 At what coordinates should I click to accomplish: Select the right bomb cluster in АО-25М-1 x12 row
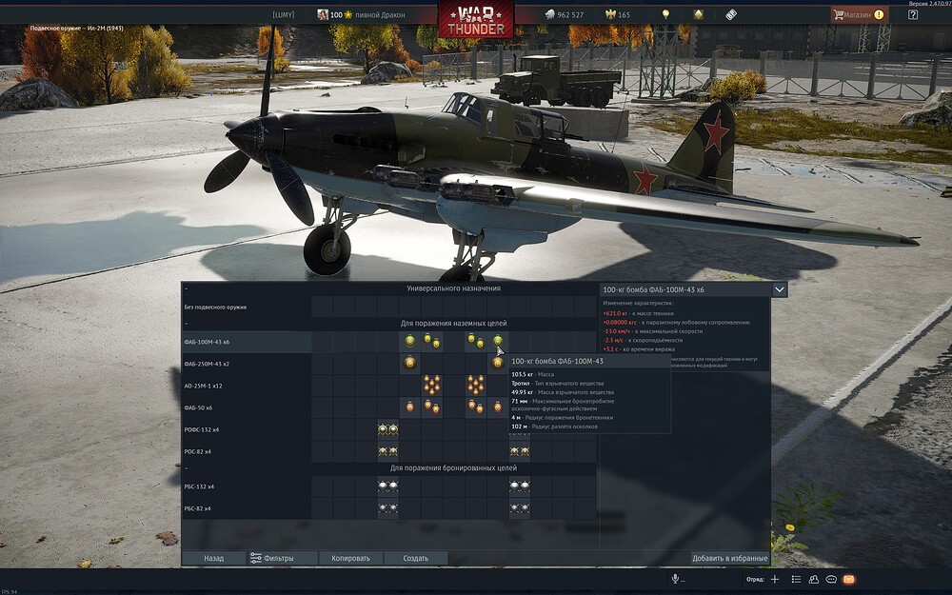pyautogui.click(x=475, y=385)
